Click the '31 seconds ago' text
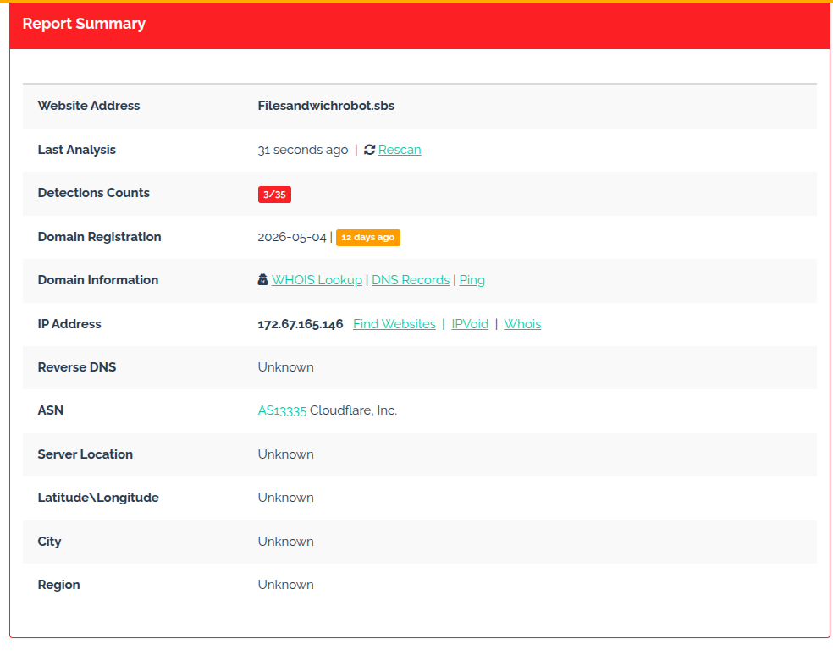Screen dimensions: 833x655 pos(303,150)
